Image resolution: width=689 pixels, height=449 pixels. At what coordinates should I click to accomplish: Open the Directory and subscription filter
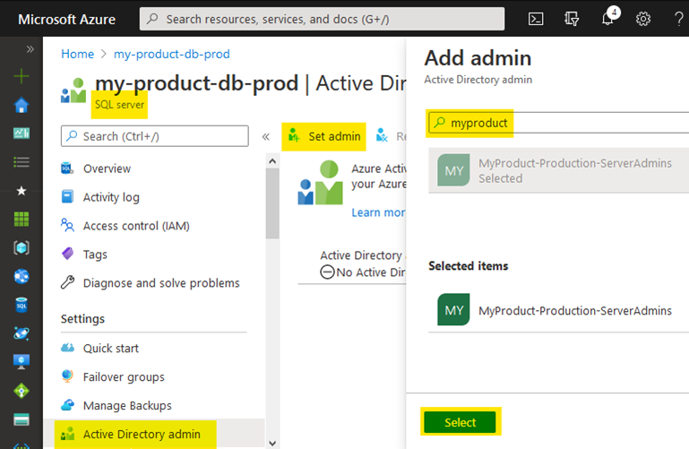tap(572, 18)
